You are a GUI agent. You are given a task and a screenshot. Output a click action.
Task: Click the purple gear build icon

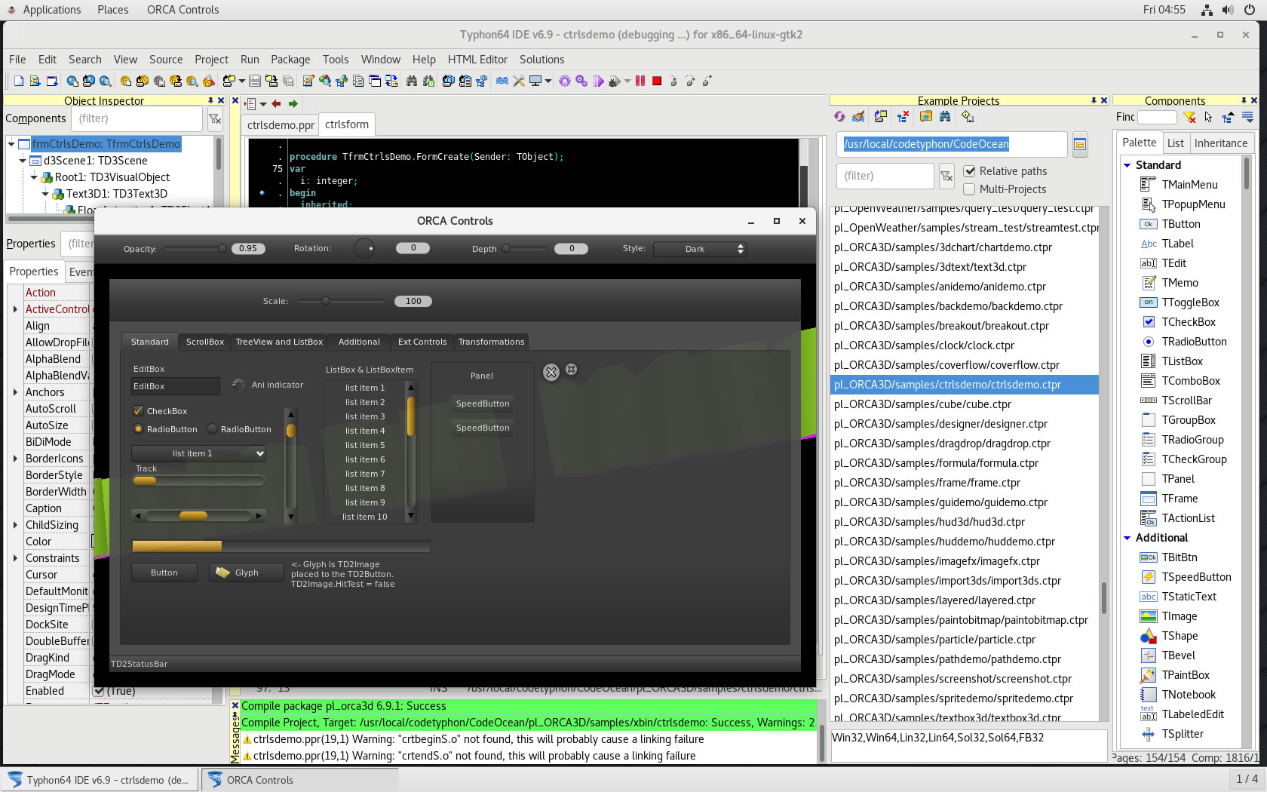tap(565, 81)
